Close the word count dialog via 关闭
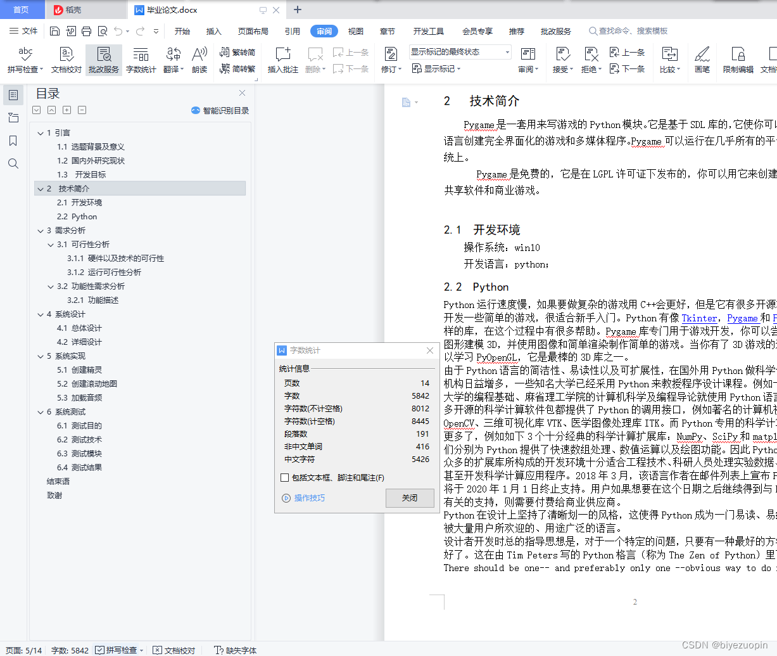The width and height of the screenshot is (777, 656). click(x=409, y=498)
